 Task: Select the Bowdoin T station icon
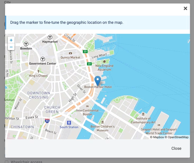pos(26,44)
